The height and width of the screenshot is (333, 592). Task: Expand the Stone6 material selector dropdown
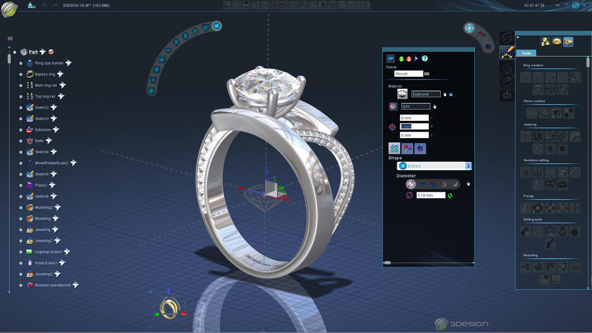point(450,94)
